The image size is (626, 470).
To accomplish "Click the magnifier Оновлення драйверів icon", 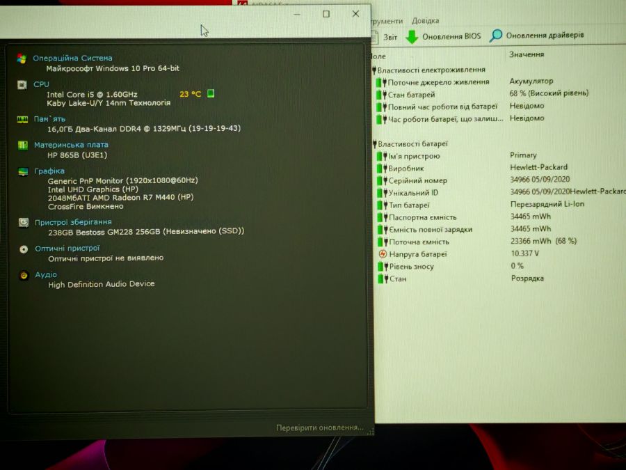I will click(x=495, y=36).
